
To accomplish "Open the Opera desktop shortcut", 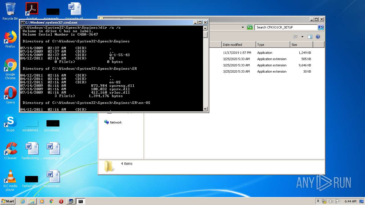I will [10, 95].
